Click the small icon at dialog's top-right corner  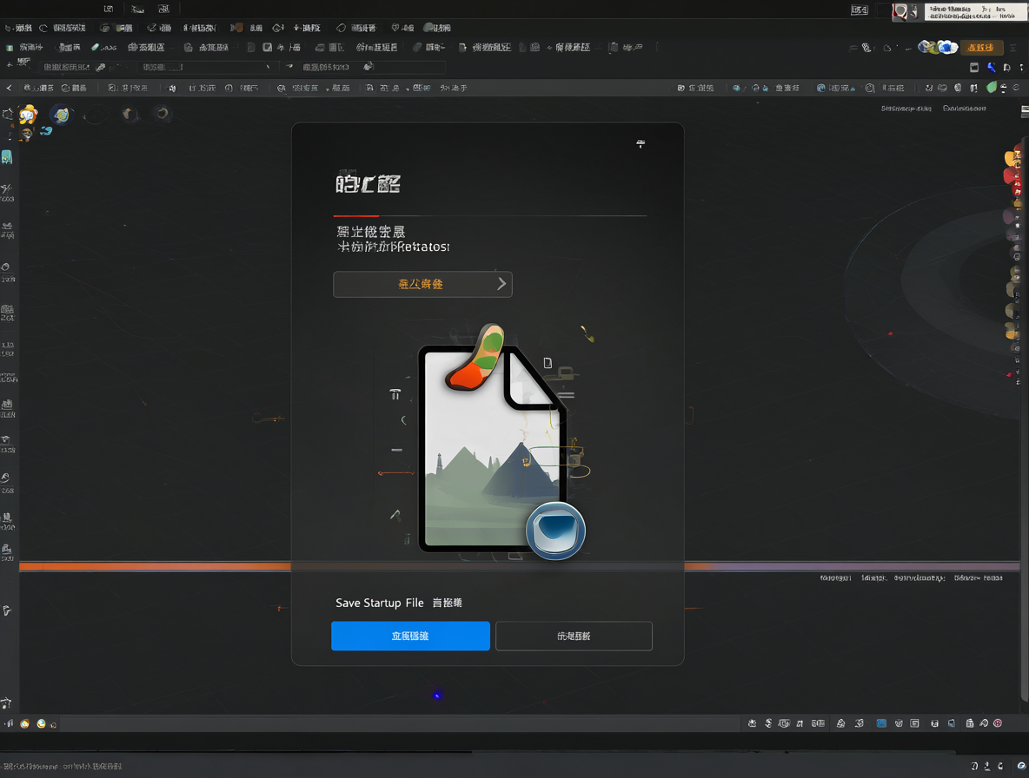click(x=641, y=143)
